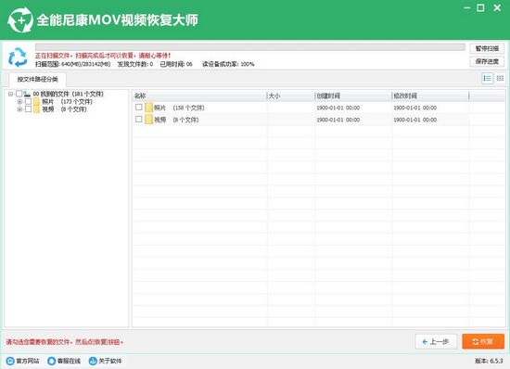The height and width of the screenshot is (369, 510).
Task: Click the 暂停扫描 button
Action: pos(487,49)
